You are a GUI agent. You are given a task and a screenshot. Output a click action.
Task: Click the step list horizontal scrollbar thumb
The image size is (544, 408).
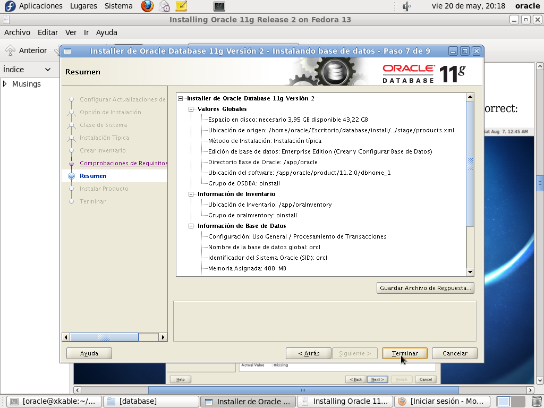pyautogui.click(x=104, y=337)
